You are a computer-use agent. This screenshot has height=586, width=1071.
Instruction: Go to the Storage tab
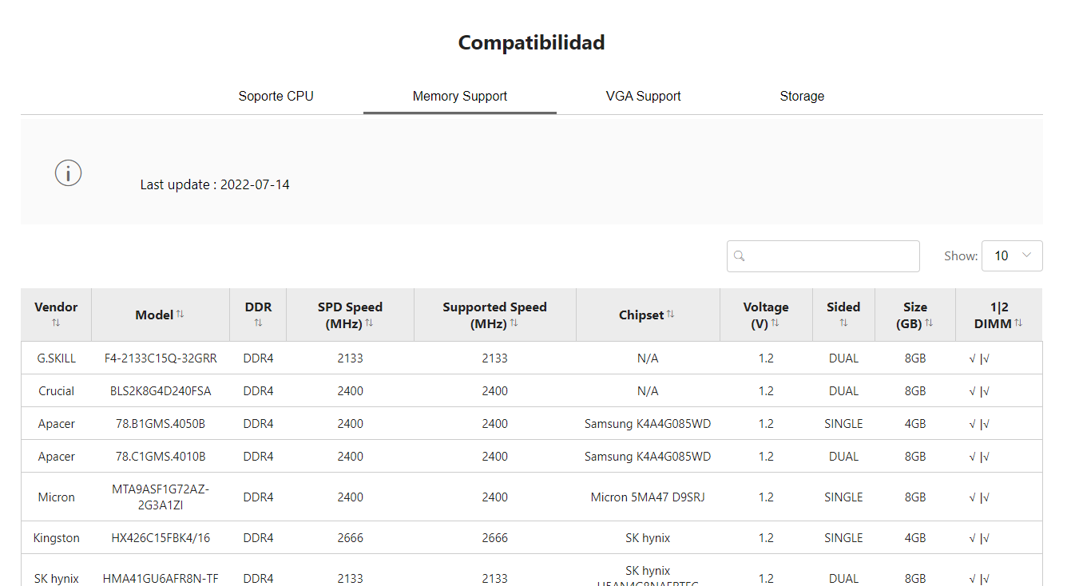[x=802, y=97]
